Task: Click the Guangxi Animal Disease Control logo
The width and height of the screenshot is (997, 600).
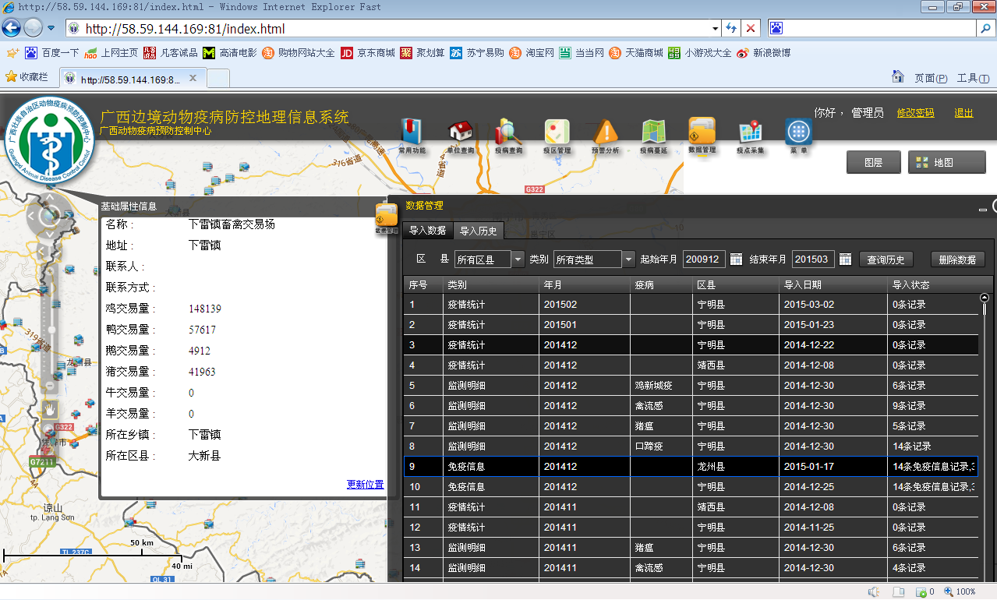Action: (x=49, y=143)
